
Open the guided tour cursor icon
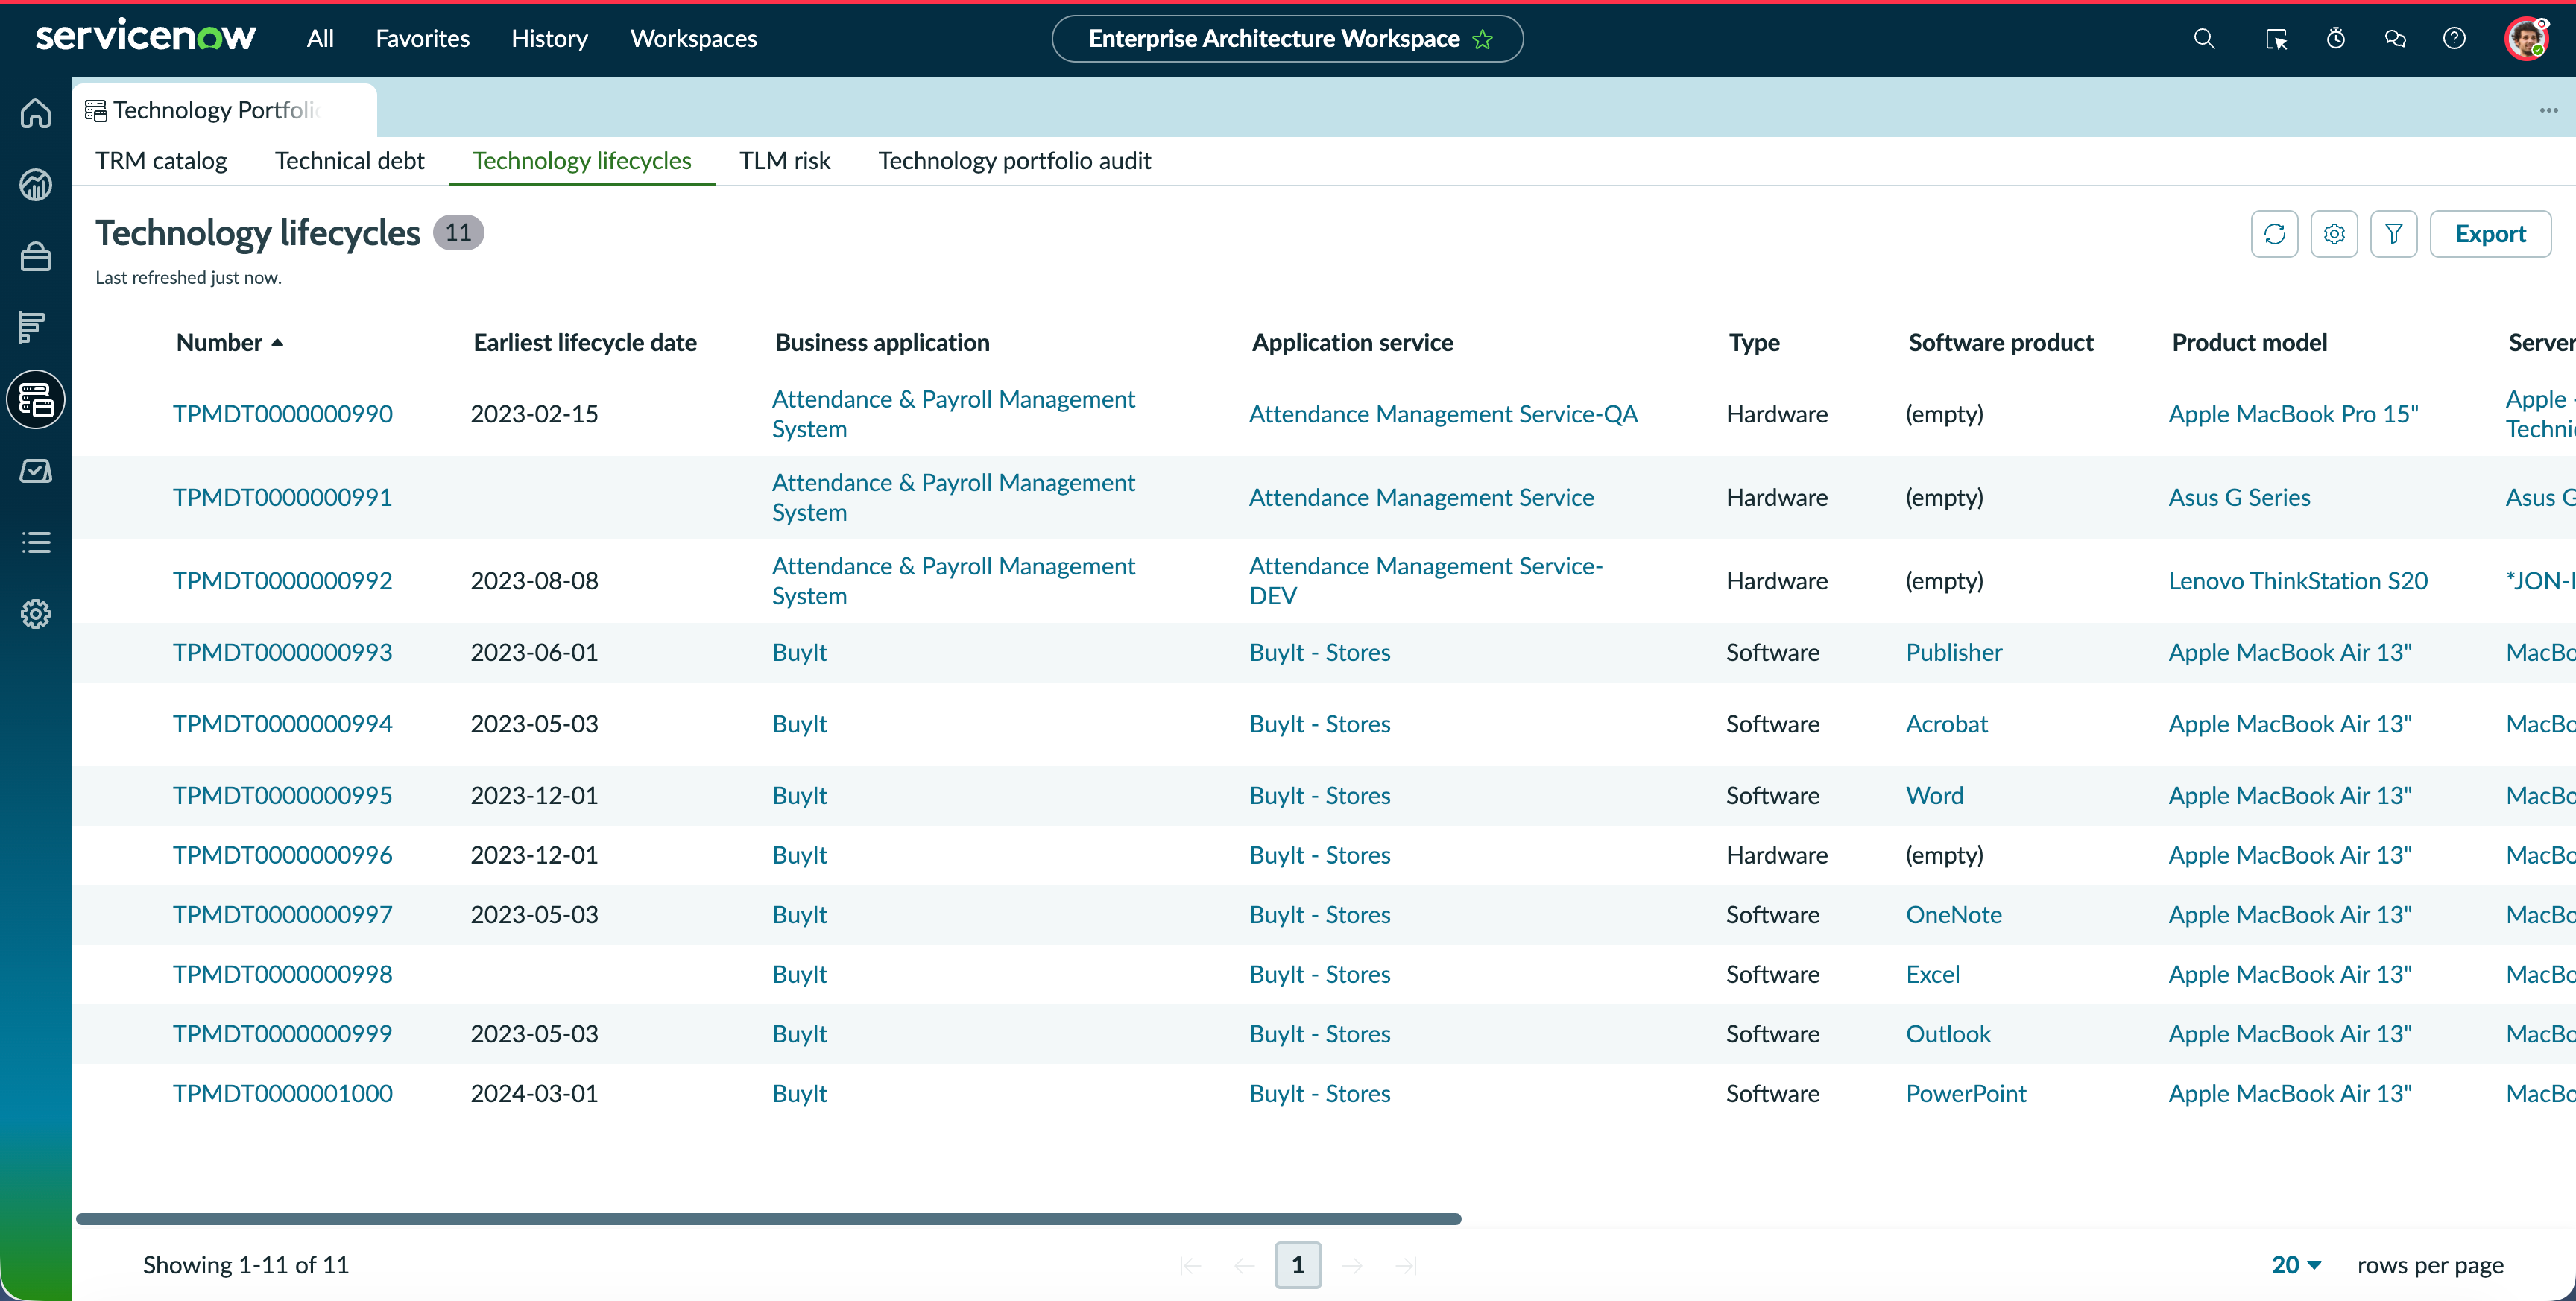click(2276, 39)
